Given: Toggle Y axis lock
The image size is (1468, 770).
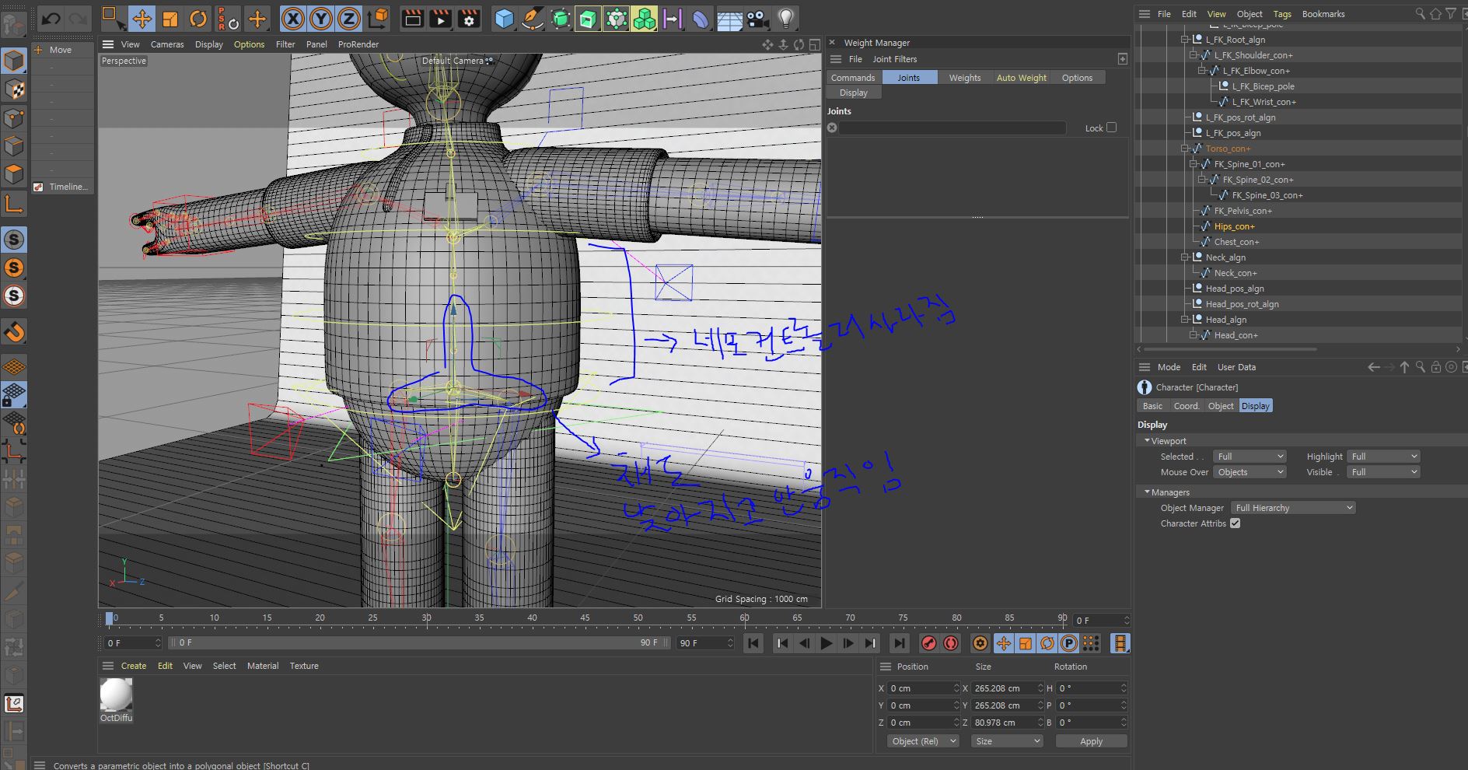Looking at the screenshot, I should point(321,18).
